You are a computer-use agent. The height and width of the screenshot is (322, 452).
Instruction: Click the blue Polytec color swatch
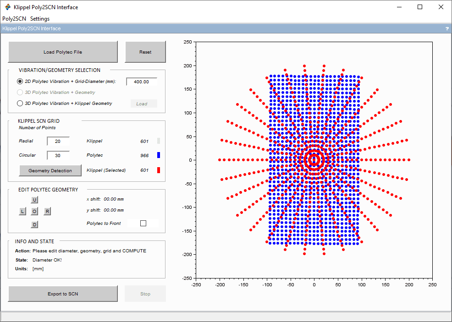[159, 155]
